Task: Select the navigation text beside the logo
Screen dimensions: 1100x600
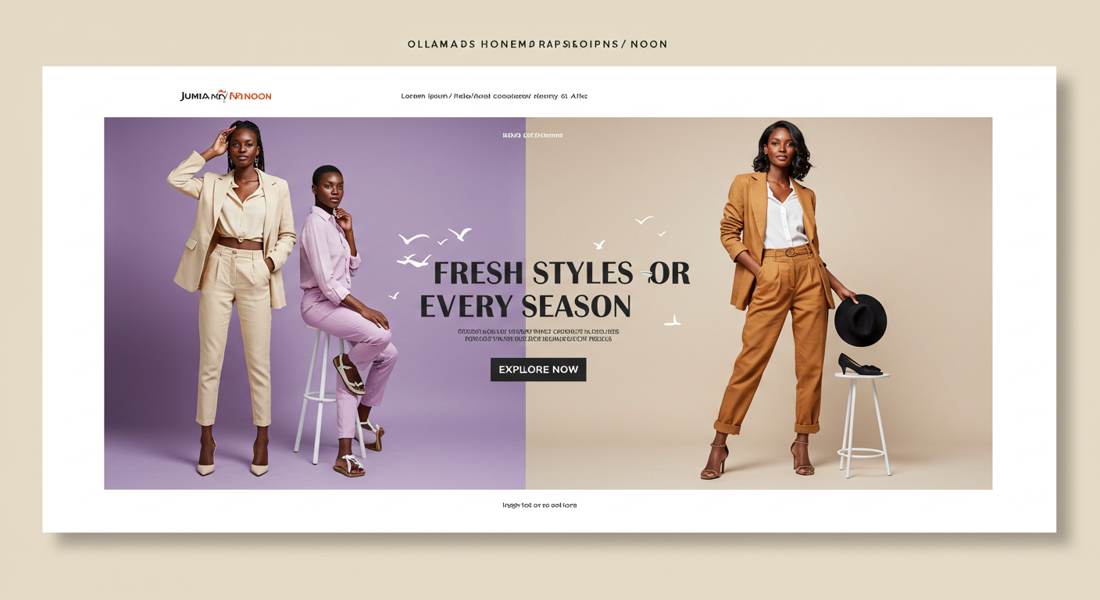Action: (494, 96)
